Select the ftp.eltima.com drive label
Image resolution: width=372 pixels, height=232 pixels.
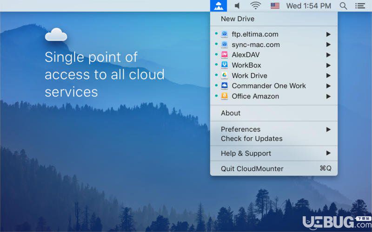(255, 34)
